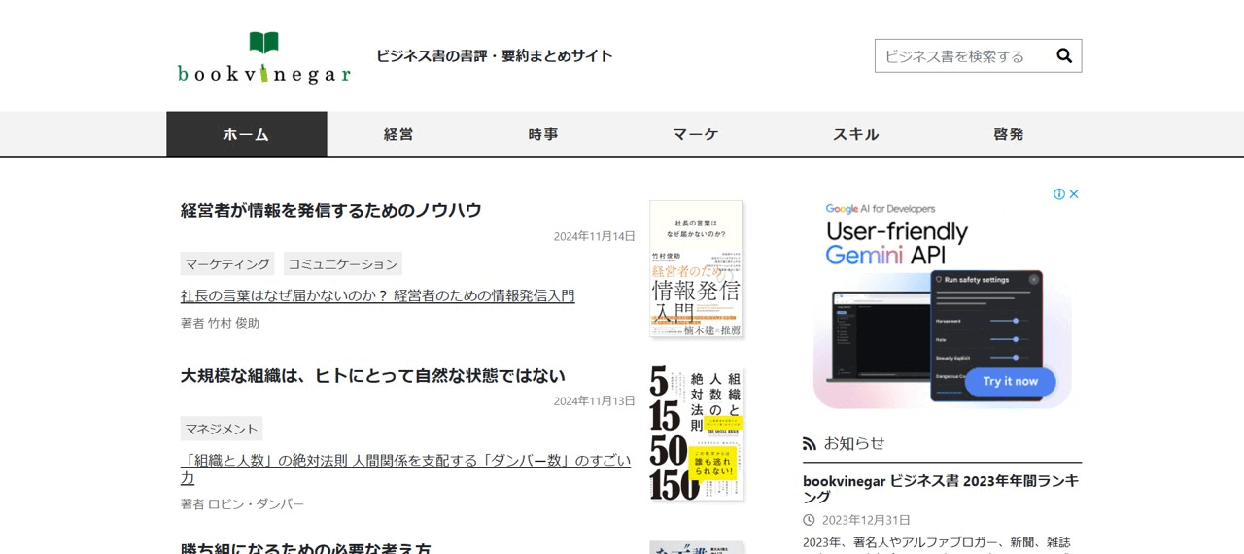Select the マーケティング tag

coord(227,263)
